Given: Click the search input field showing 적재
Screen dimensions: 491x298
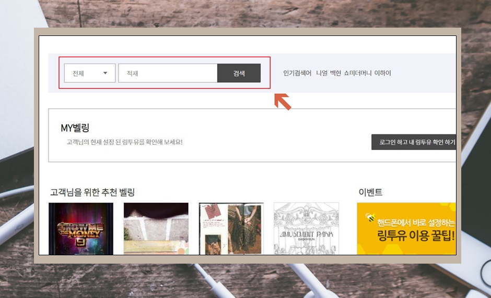Looking at the screenshot, I should click(x=168, y=73).
